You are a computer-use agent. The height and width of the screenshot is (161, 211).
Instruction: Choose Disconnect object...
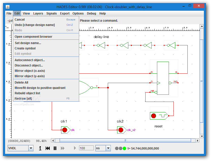pyautogui.click(x=46, y=65)
